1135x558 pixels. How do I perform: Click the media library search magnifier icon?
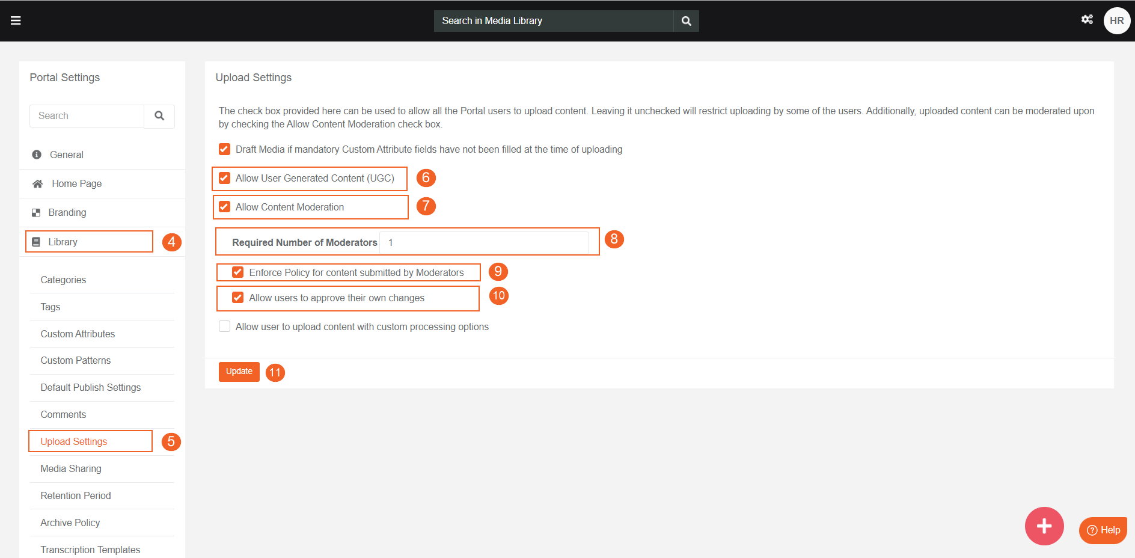pyautogui.click(x=686, y=21)
